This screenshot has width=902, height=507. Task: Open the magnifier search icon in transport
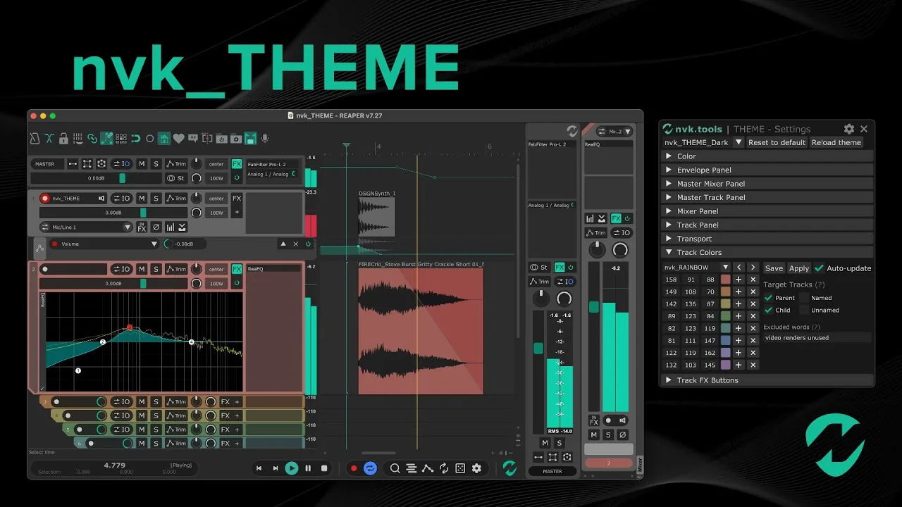[x=395, y=468]
